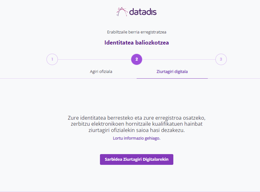Open the Ziurtagiri digitala tab

coord(172,71)
